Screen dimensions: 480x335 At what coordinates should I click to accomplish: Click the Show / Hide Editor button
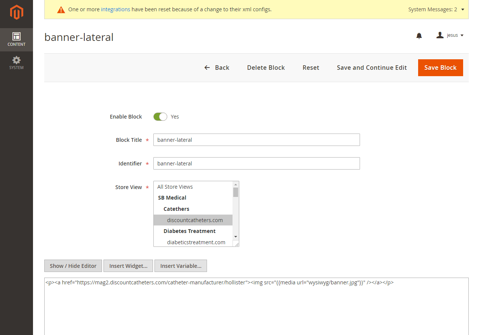(73, 266)
